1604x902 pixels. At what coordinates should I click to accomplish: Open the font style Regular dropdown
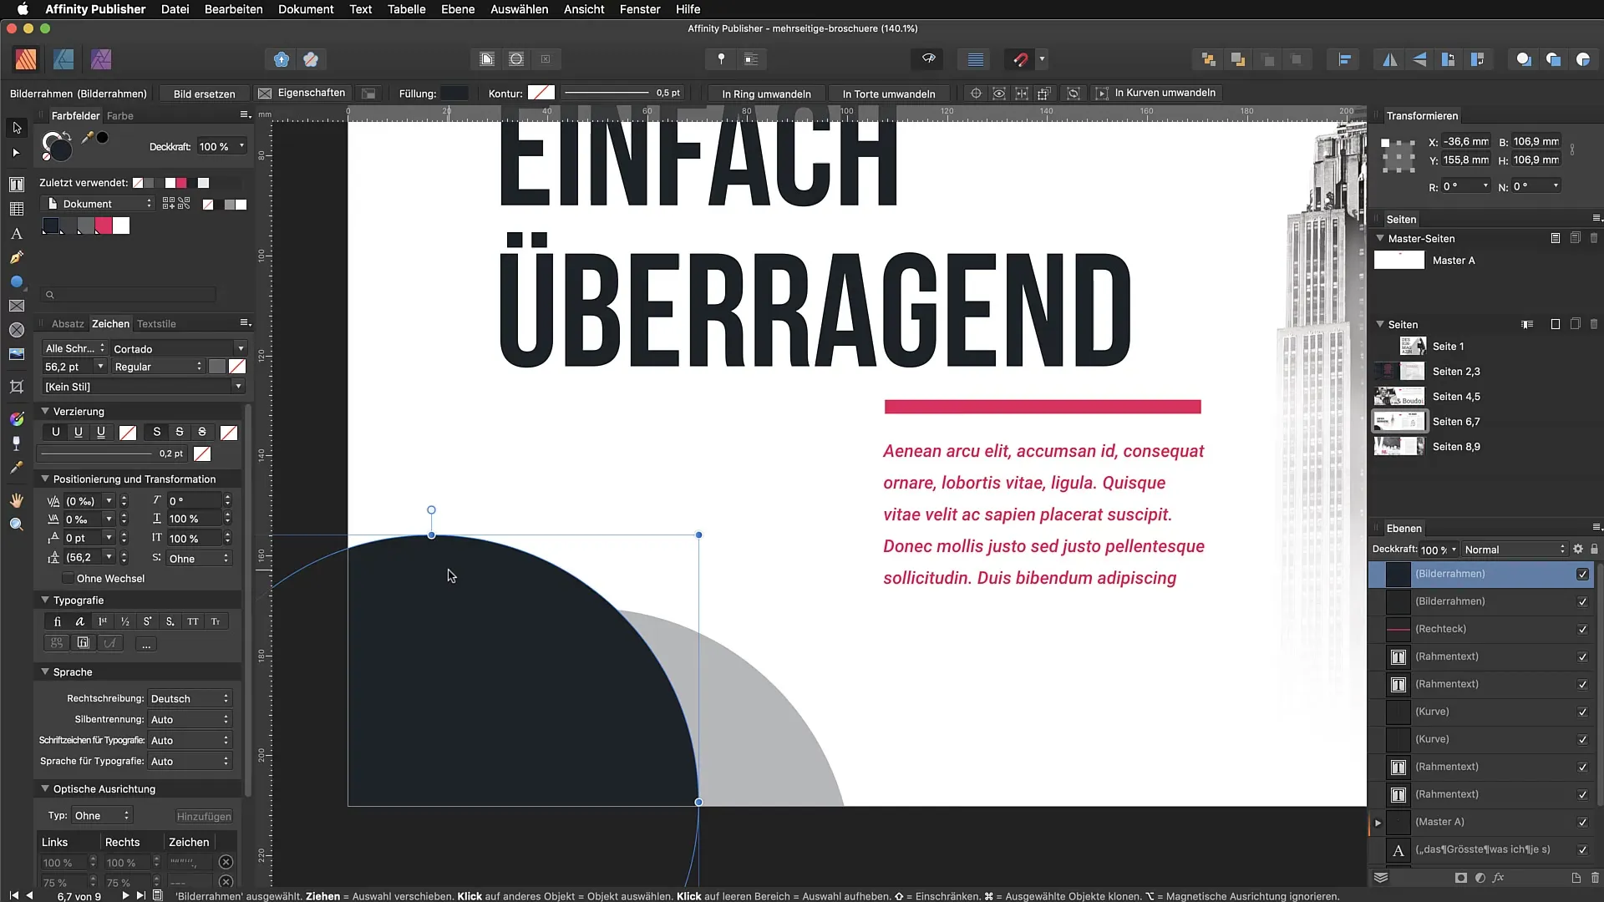point(159,367)
